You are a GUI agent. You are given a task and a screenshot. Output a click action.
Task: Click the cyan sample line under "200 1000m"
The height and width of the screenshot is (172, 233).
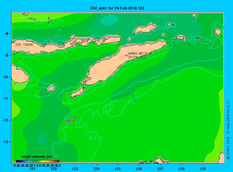pos(22,48)
